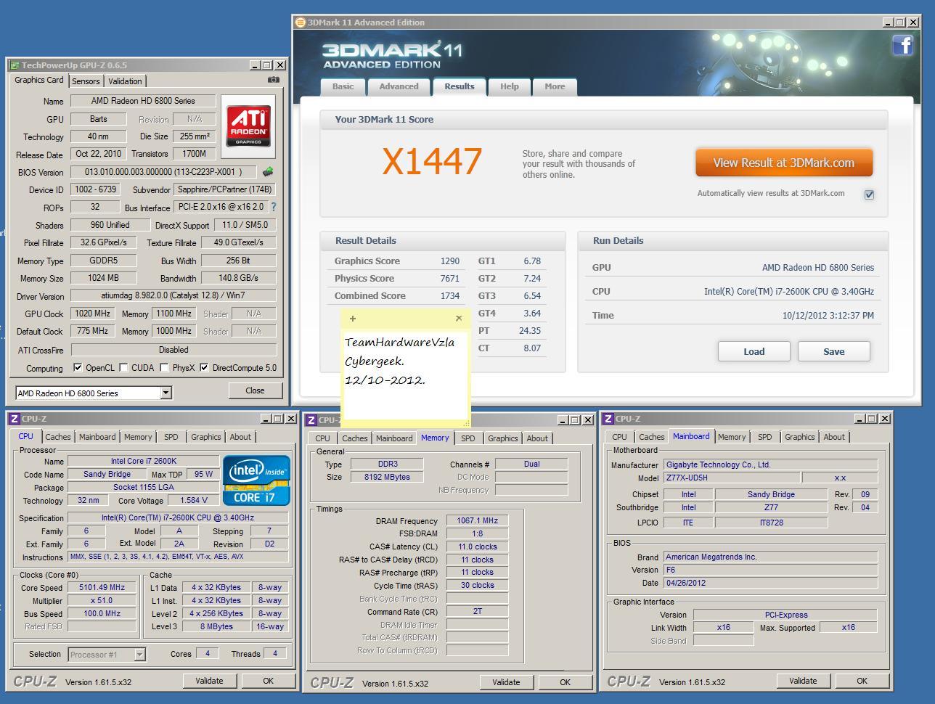Click the 3DMark 11 title bar icon
Screen dimensions: 935x704
pos(300,22)
